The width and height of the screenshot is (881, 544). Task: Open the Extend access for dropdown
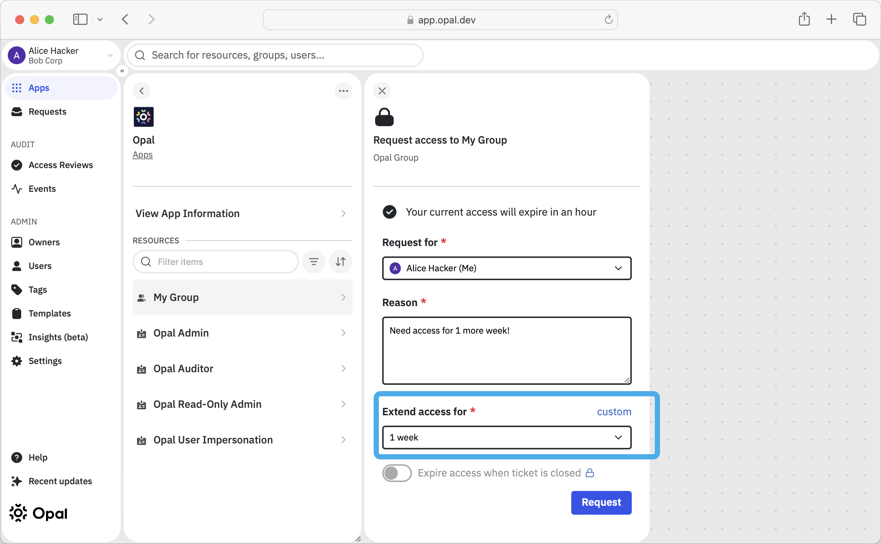(507, 438)
